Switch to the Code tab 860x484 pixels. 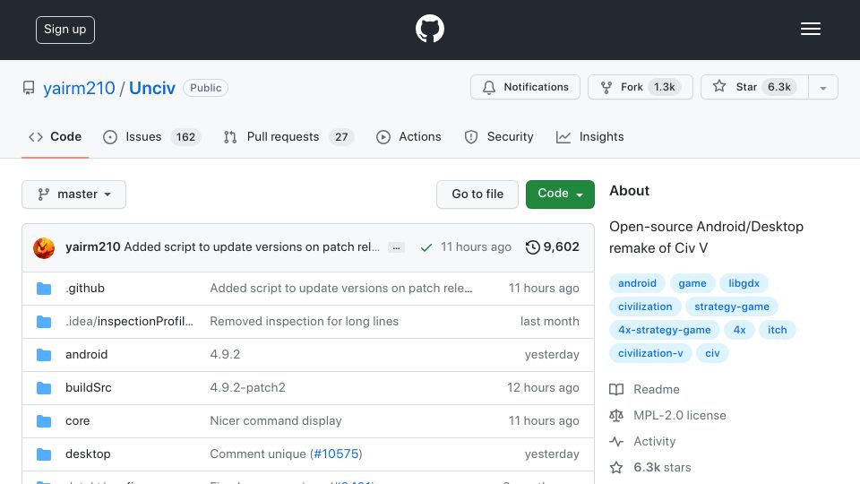click(x=55, y=136)
